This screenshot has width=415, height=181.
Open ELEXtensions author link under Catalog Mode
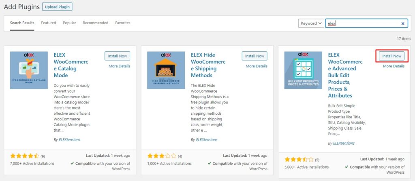[69, 139]
